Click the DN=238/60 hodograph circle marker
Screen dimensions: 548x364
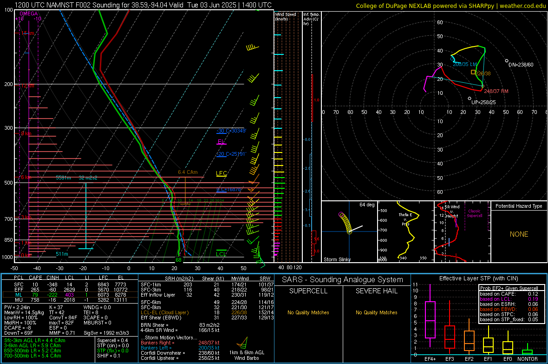coord(507,61)
